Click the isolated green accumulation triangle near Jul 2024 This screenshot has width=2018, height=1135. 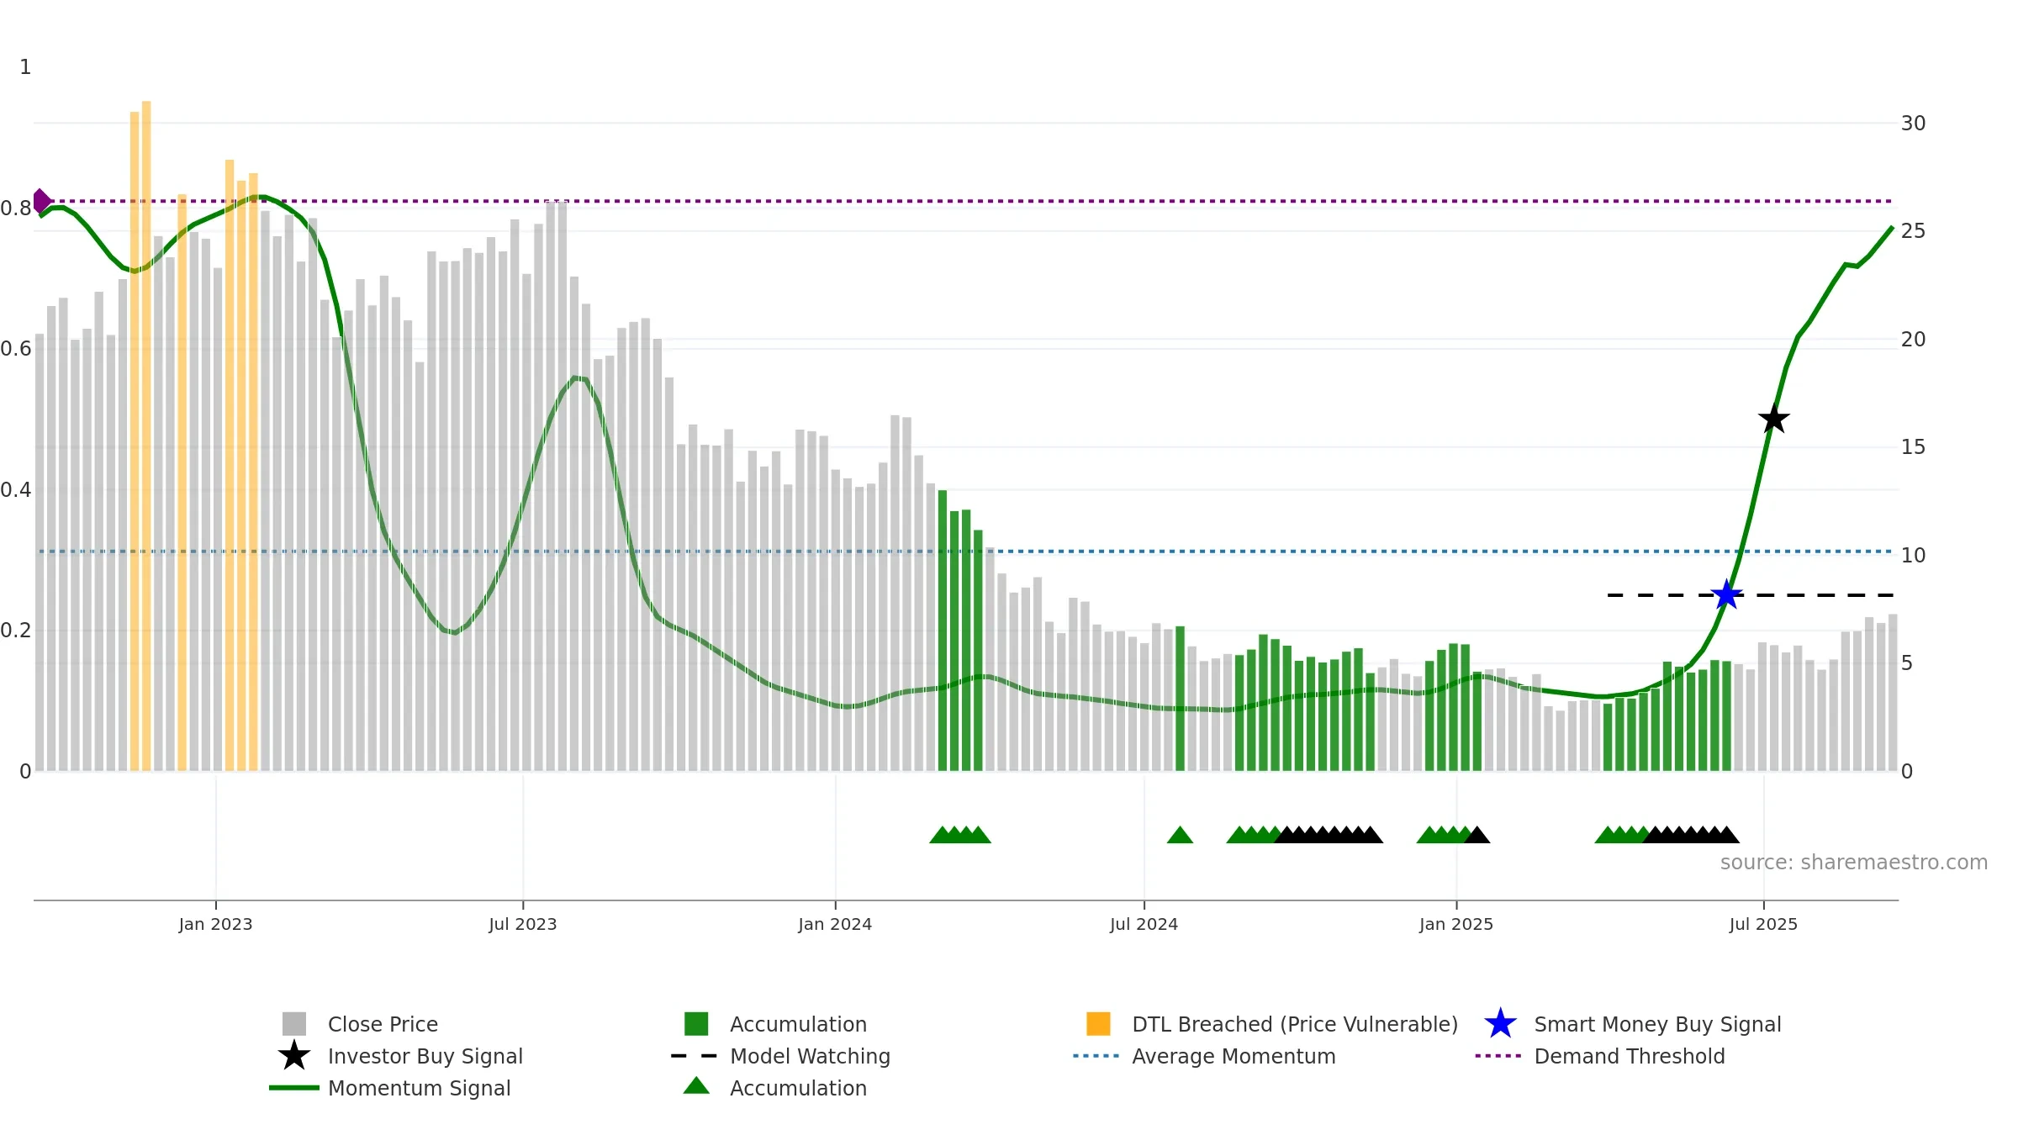click(1180, 835)
